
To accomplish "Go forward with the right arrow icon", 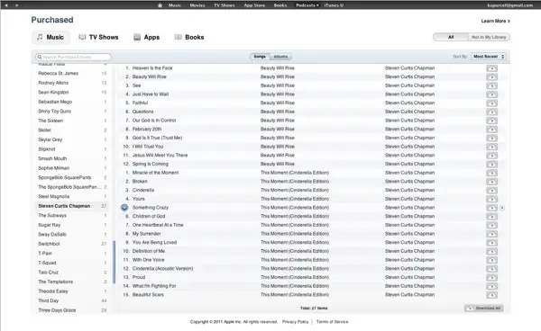I will 17,5.
